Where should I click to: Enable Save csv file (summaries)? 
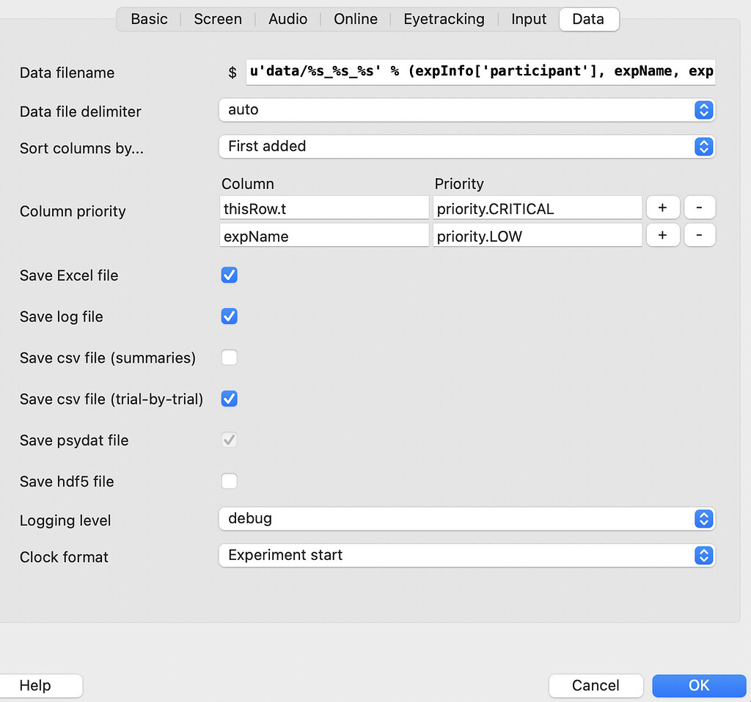pyautogui.click(x=229, y=358)
